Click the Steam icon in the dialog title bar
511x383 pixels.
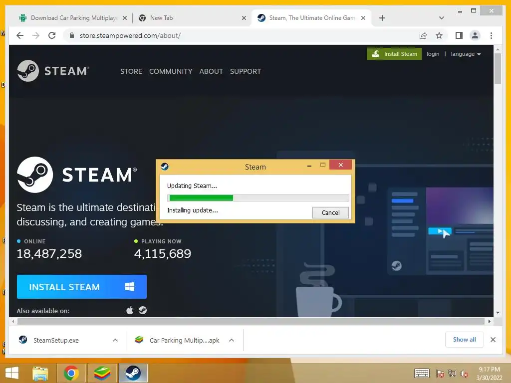coord(165,167)
